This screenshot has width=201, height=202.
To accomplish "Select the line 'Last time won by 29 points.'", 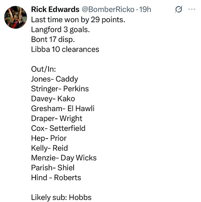I will [78, 20].
